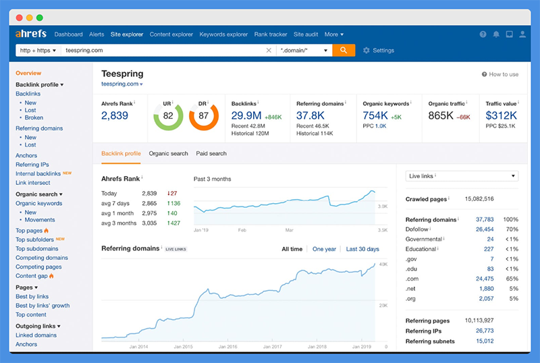Collapse the Backlink profile section
The width and height of the screenshot is (540, 363).
tap(40, 85)
